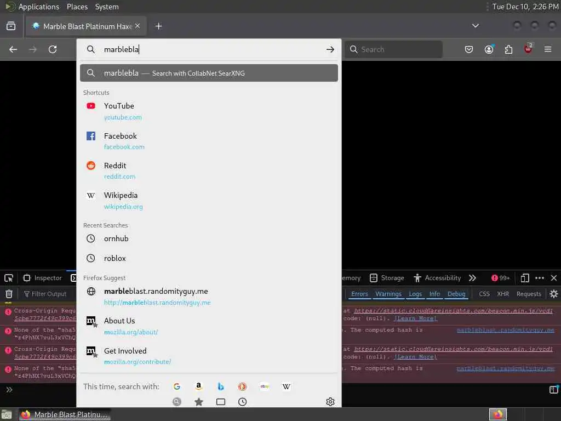Screen dimensions: 561x421
Task: Toggle the Errors filter
Action: (359, 294)
